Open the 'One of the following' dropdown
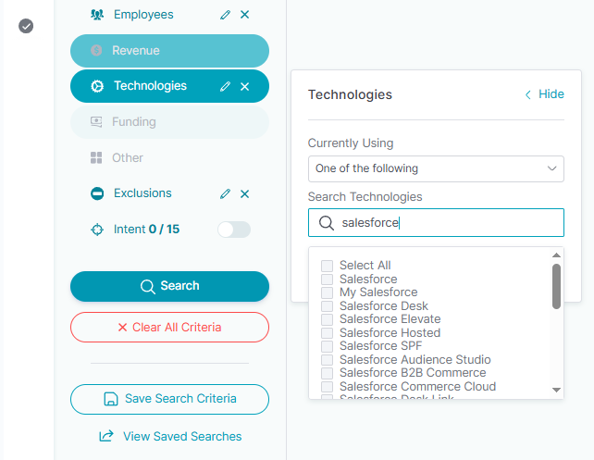Screen dimensions: 594x460 click(436, 168)
